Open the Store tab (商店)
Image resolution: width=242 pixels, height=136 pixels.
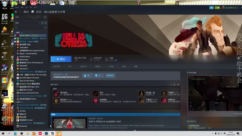[x=26, y=12]
